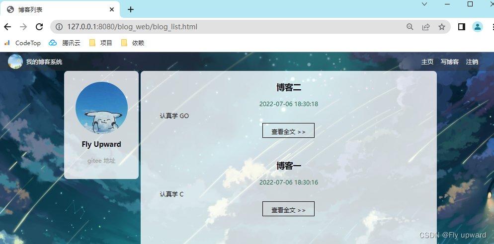Expand the tab search chevron
Image resolution: width=494 pixels, height=244 pixels.
coord(424,4)
